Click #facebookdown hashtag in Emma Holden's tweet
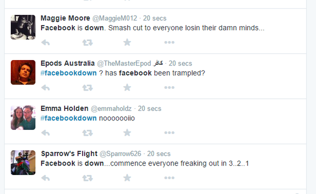 (69, 118)
